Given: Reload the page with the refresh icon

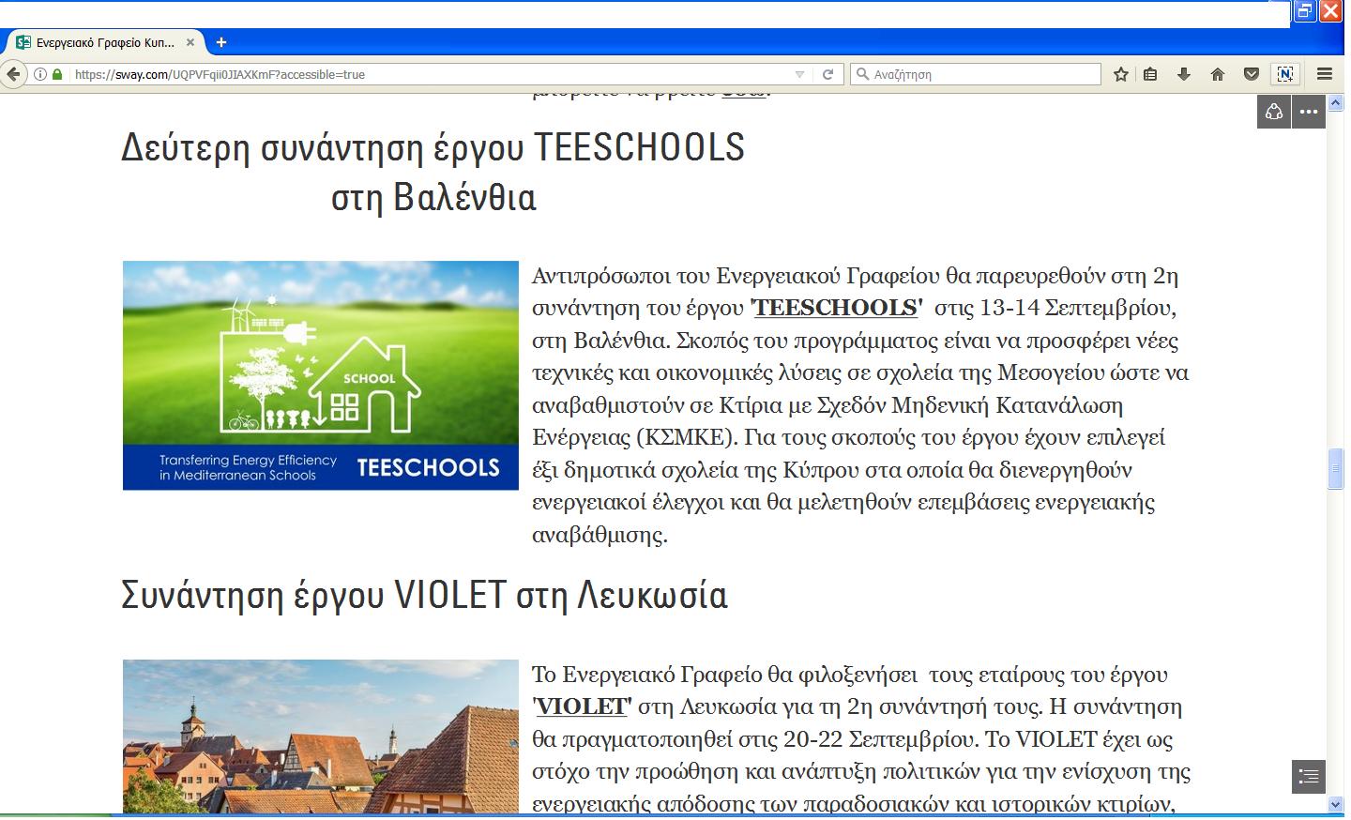Looking at the screenshot, I should click(827, 74).
